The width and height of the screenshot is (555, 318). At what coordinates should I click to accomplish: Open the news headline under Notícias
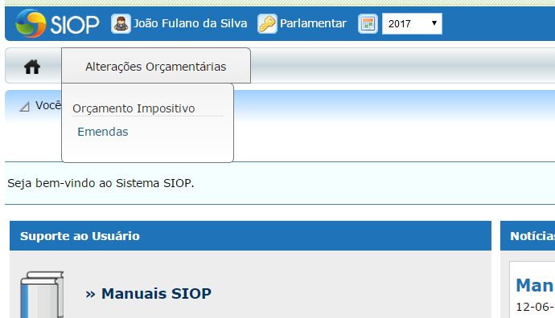535,285
